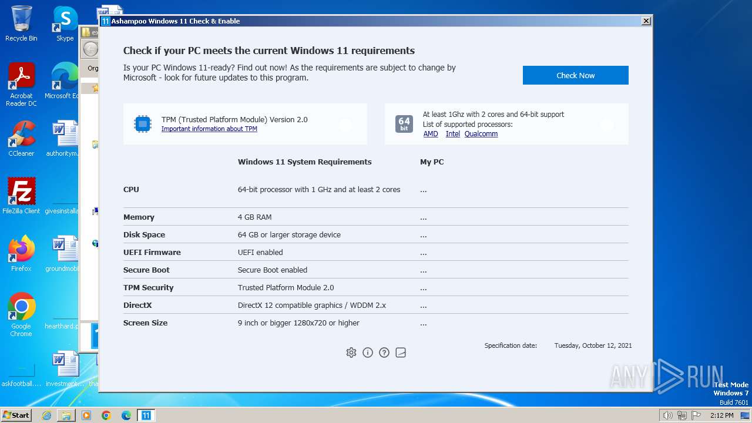
Task: Click the Check Now button
Action: click(x=575, y=75)
